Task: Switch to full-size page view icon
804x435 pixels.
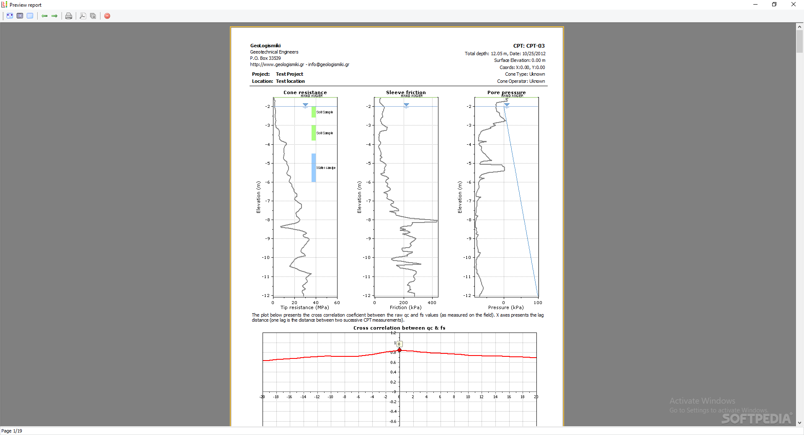Action: coord(30,16)
